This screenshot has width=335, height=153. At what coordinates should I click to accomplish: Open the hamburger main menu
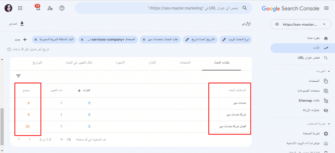[x=326, y=8]
